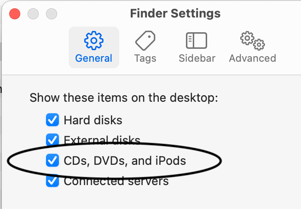Click the Sidebar panel icon
This screenshot has width=301, height=209.
[197, 41]
